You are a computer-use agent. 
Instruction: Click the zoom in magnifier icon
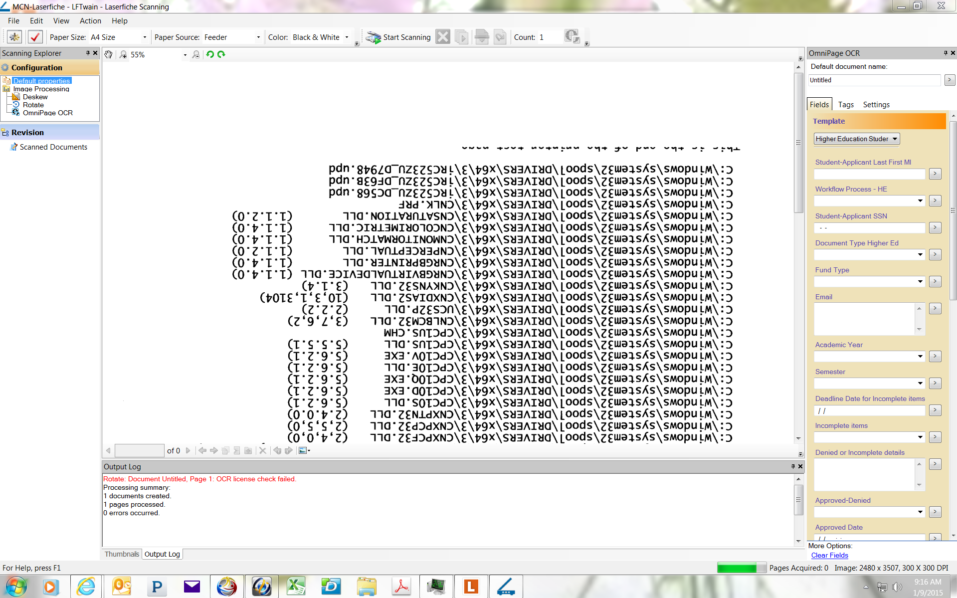(x=123, y=54)
